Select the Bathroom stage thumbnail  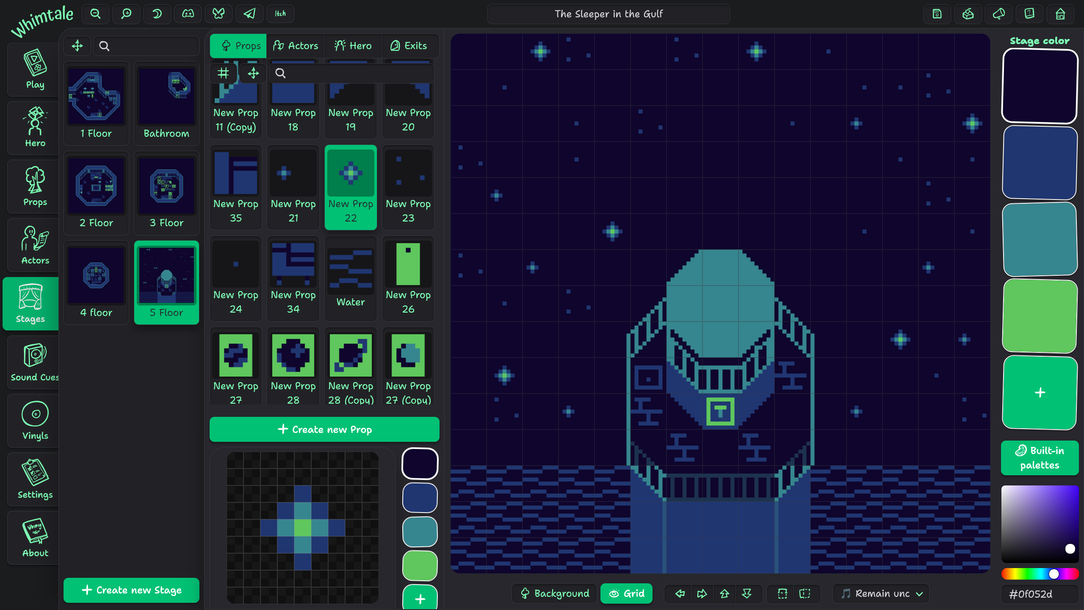[x=166, y=104]
